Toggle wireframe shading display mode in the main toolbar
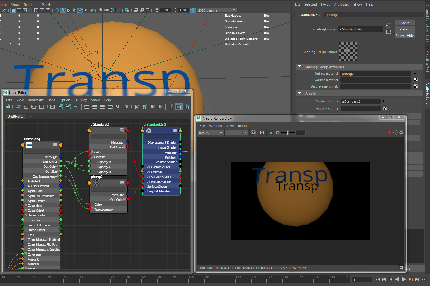Viewport: 430px width, 286px height. [x=57, y=10]
